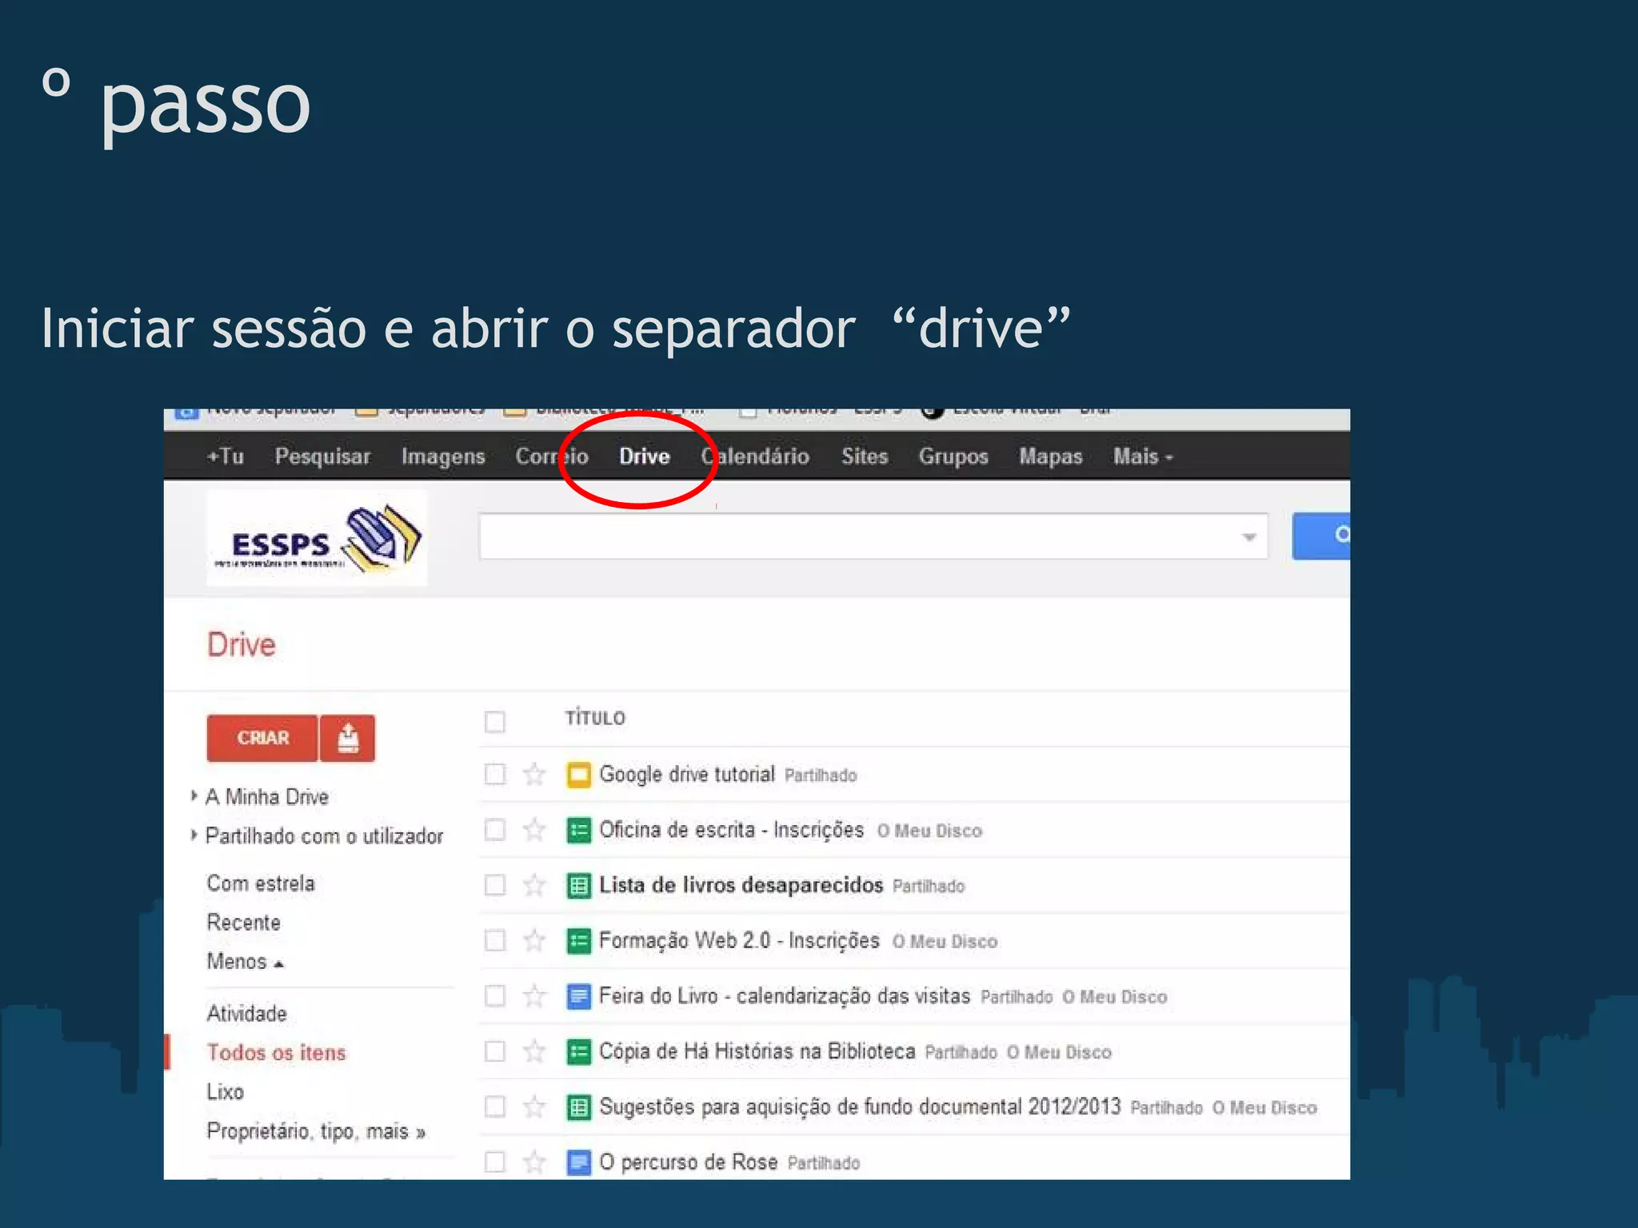Open Calendário in the top bar

coord(755,457)
